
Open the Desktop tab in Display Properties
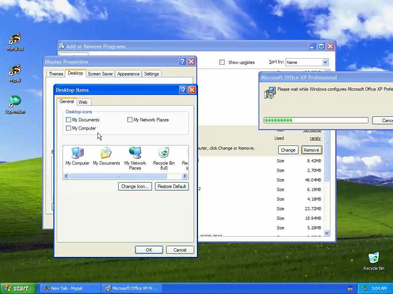coord(76,73)
